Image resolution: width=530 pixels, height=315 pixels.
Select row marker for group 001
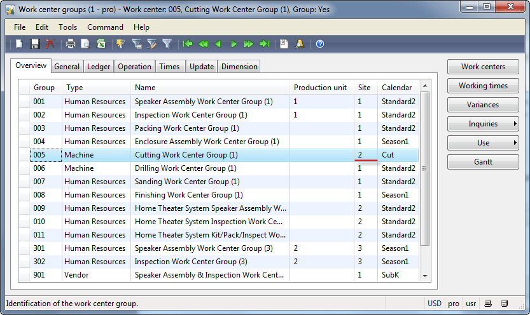pos(24,102)
